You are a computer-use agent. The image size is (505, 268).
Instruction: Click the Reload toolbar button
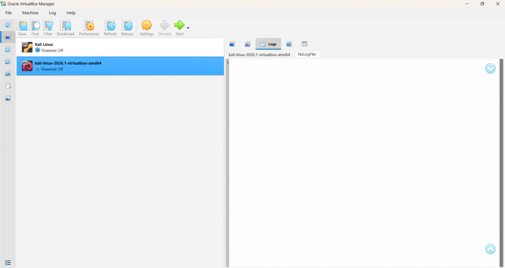tap(127, 28)
